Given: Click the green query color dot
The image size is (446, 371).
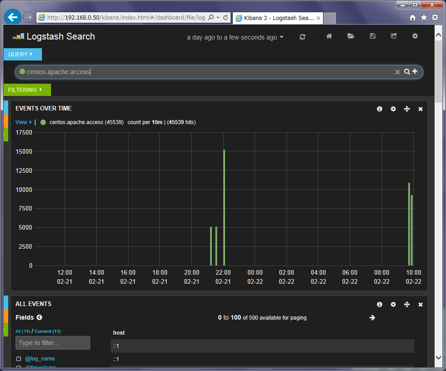Looking at the screenshot, I should click(22, 71).
